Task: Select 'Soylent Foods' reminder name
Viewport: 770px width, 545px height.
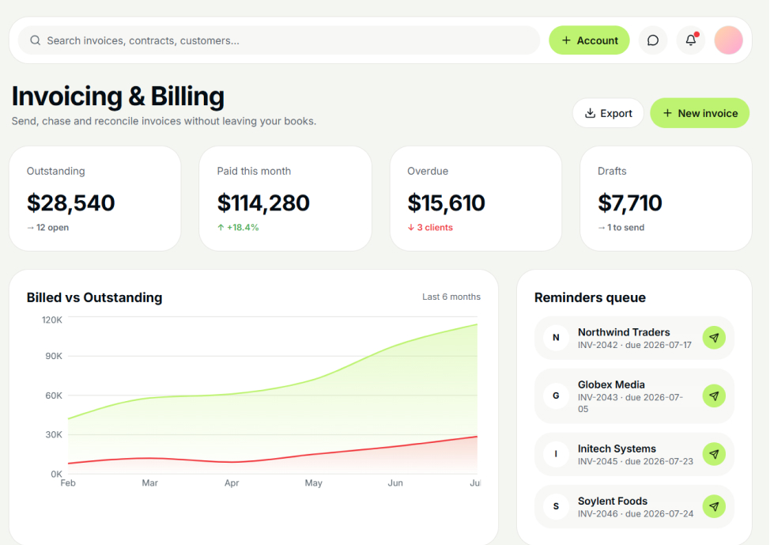Action: point(613,501)
